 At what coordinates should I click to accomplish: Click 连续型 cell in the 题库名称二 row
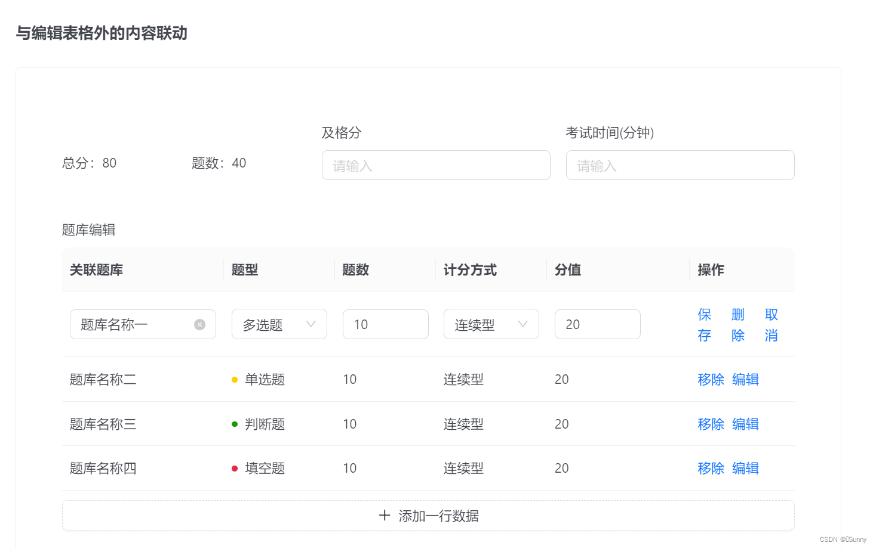(463, 380)
